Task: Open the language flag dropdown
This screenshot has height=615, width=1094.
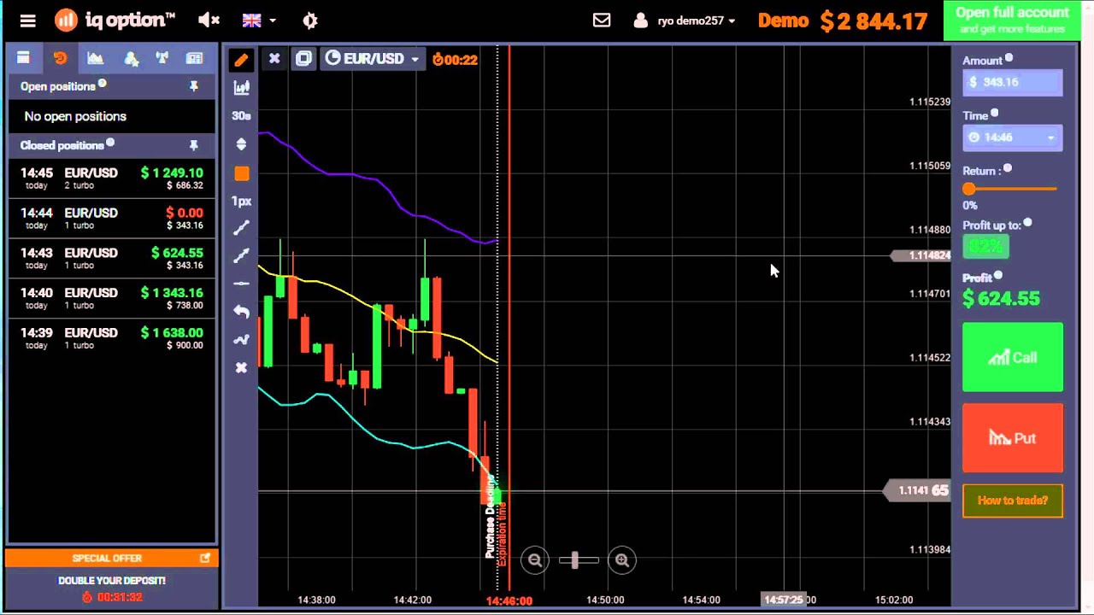Action: coord(259,20)
